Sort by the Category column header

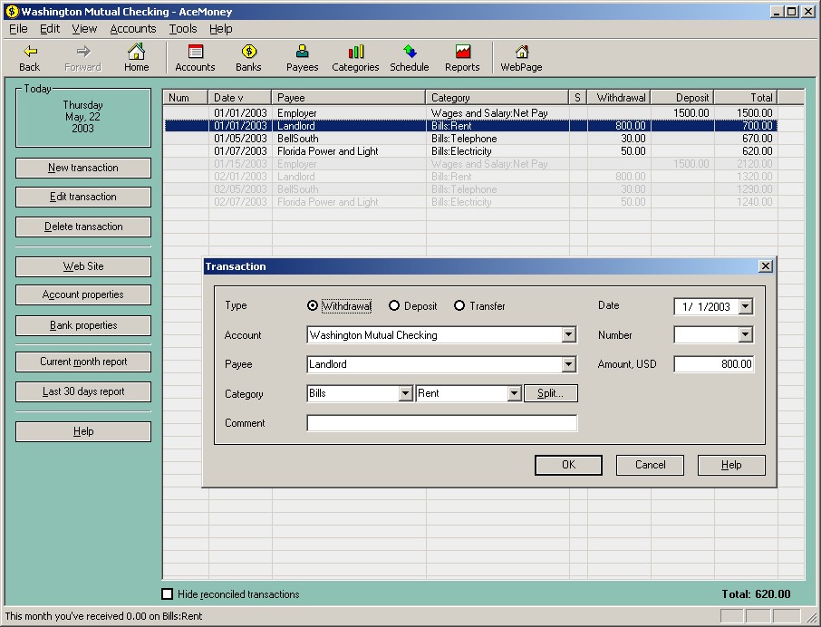click(x=497, y=97)
